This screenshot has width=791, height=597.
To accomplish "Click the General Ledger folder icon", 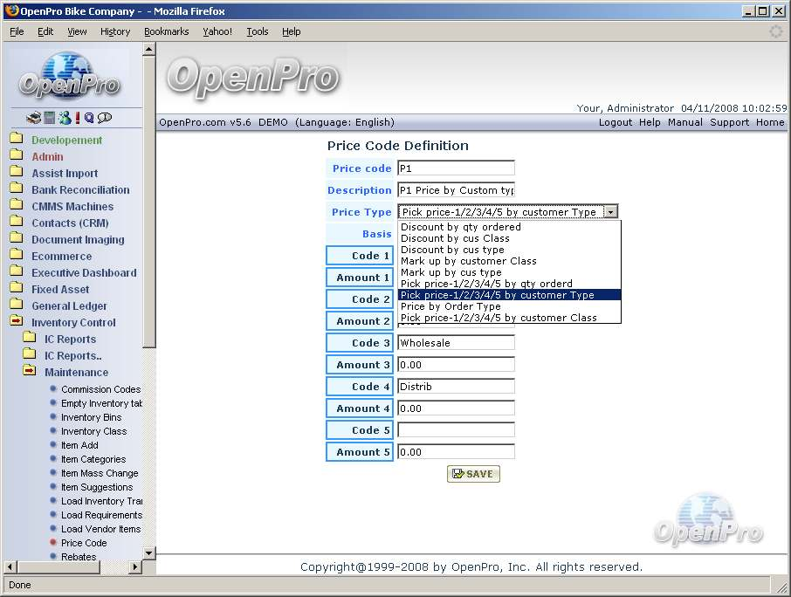I will pyautogui.click(x=16, y=305).
